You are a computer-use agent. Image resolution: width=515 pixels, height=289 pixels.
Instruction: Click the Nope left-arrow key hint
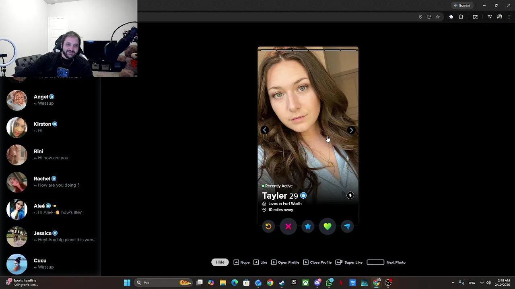click(241, 262)
